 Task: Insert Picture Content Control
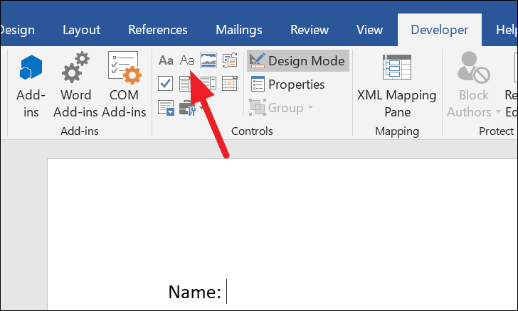tap(208, 60)
